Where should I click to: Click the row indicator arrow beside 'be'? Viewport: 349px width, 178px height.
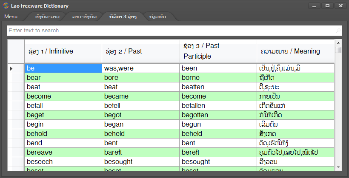pos(11,68)
